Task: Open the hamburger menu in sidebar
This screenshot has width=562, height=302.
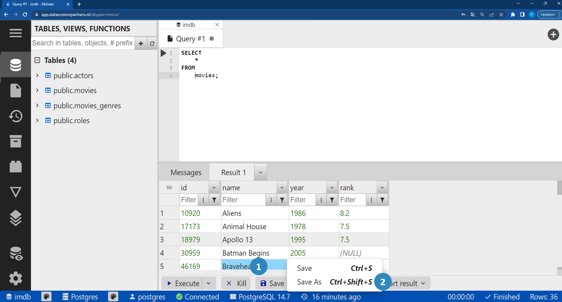Action: coord(16,33)
